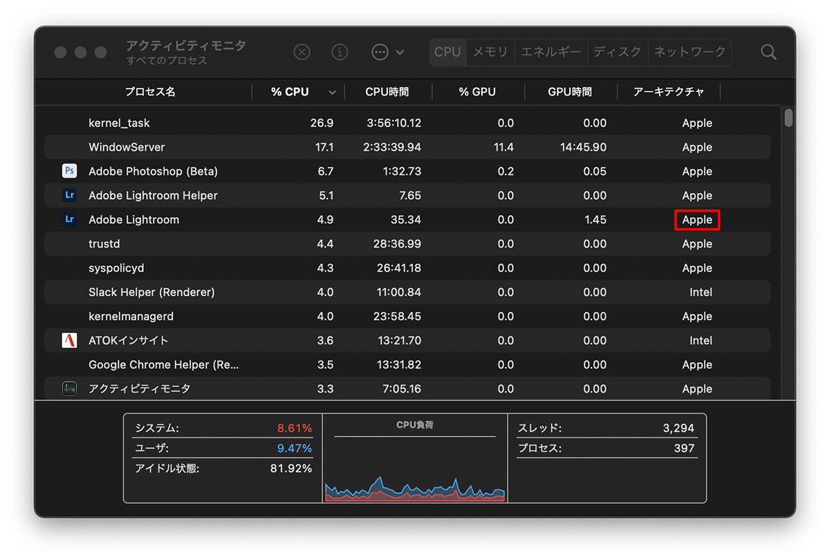Screen dimensions: 830x553
Task: Switch to the ディスク tab
Action: [x=618, y=52]
